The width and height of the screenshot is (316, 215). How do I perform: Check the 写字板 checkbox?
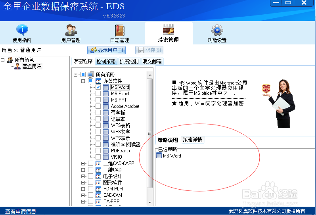[98, 113]
